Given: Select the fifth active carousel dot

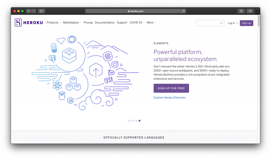Looking at the screenshot, I should (140, 120).
